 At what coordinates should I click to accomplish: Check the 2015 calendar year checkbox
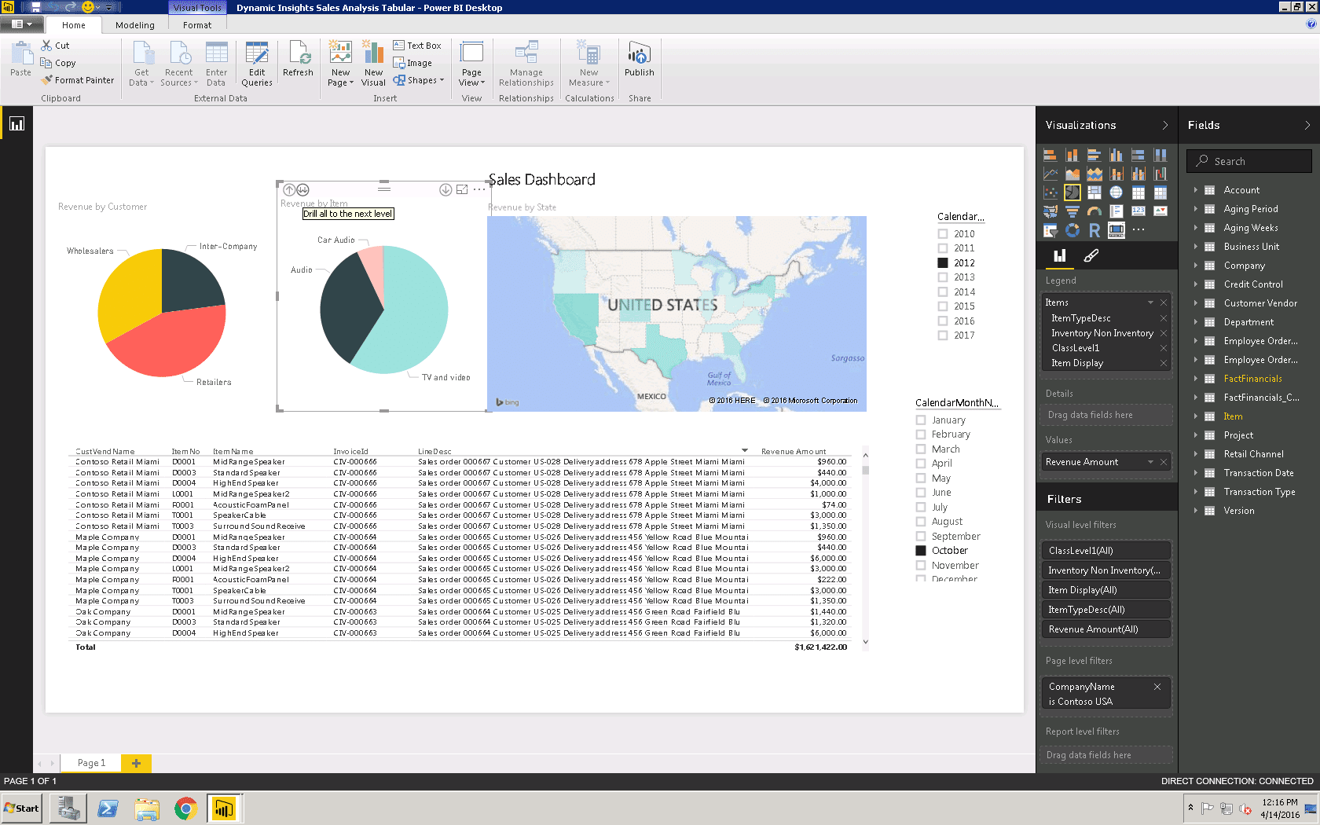pyautogui.click(x=944, y=306)
